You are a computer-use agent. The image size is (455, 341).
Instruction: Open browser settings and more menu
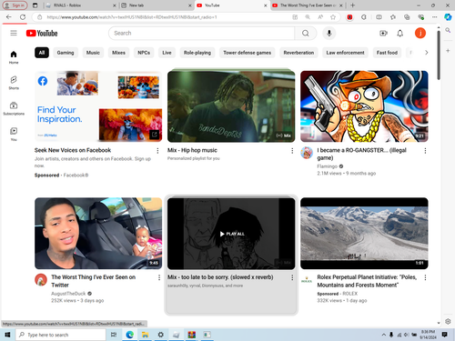pyautogui.click(x=434, y=17)
